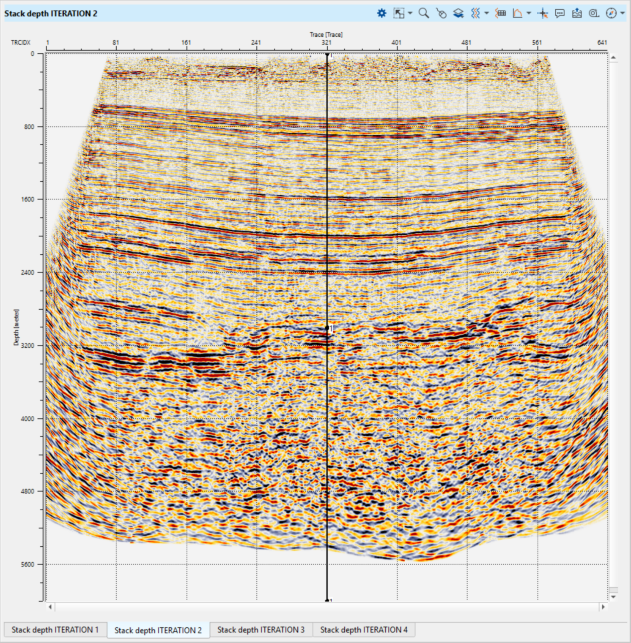
Task: Click the vertical scrollbar up arrow
Action: click(x=613, y=57)
